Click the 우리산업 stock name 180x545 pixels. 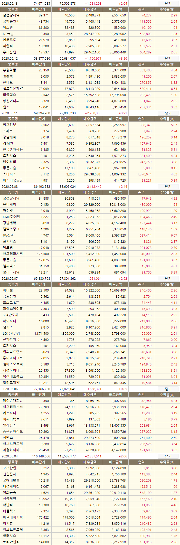click(10, 52)
